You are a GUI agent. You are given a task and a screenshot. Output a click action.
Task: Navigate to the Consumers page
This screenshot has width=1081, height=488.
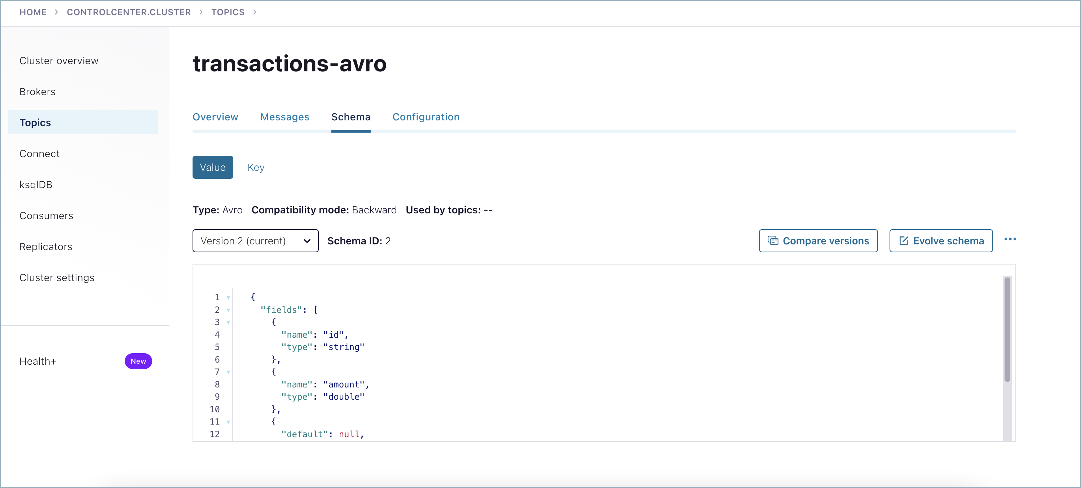pyautogui.click(x=46, y=215)
